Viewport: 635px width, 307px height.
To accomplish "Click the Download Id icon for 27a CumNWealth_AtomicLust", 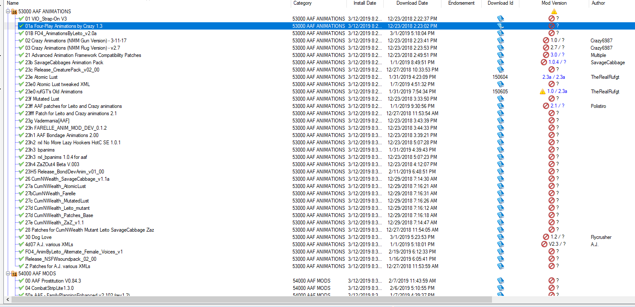I will pyautogui.click(x=500, y=186).
